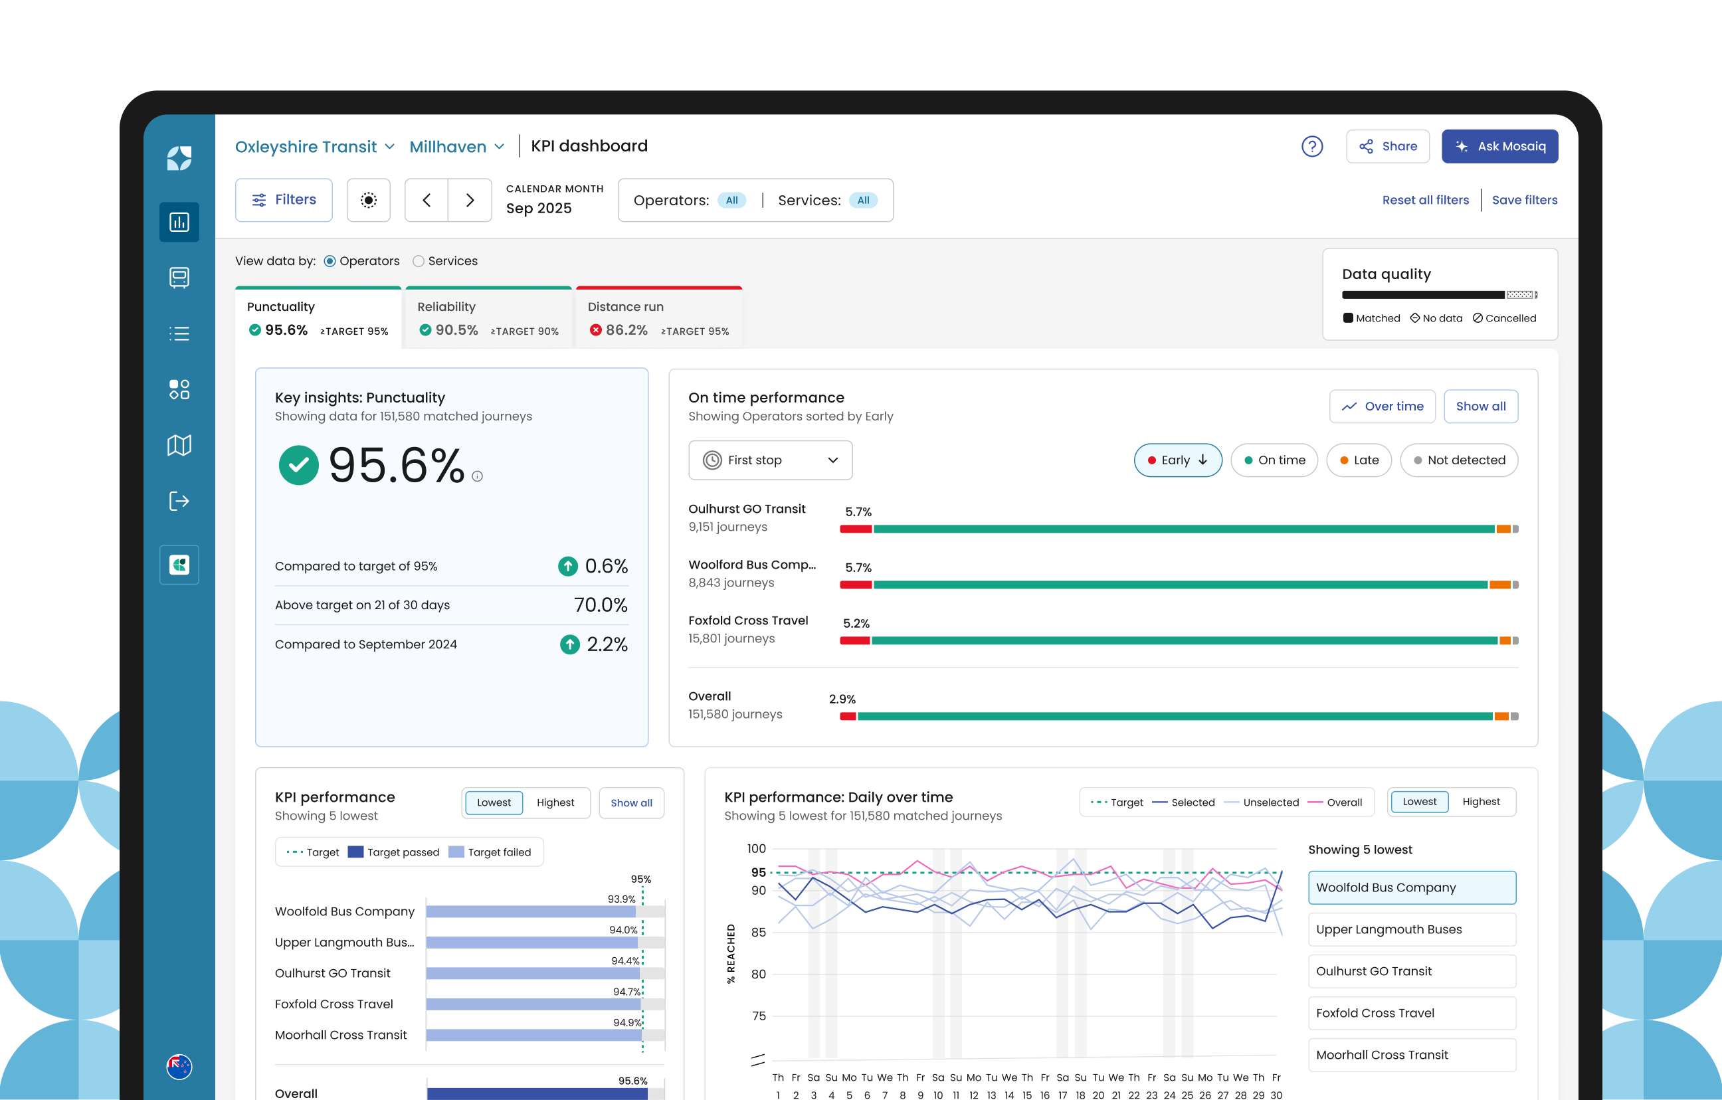The image size is (1722, 1100).
Task: Go to next calendar month arrow
Action: click(470, 200)
